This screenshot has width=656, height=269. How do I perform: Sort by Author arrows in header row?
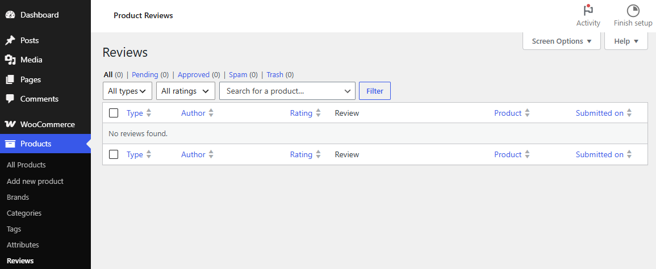pos(211,113)
